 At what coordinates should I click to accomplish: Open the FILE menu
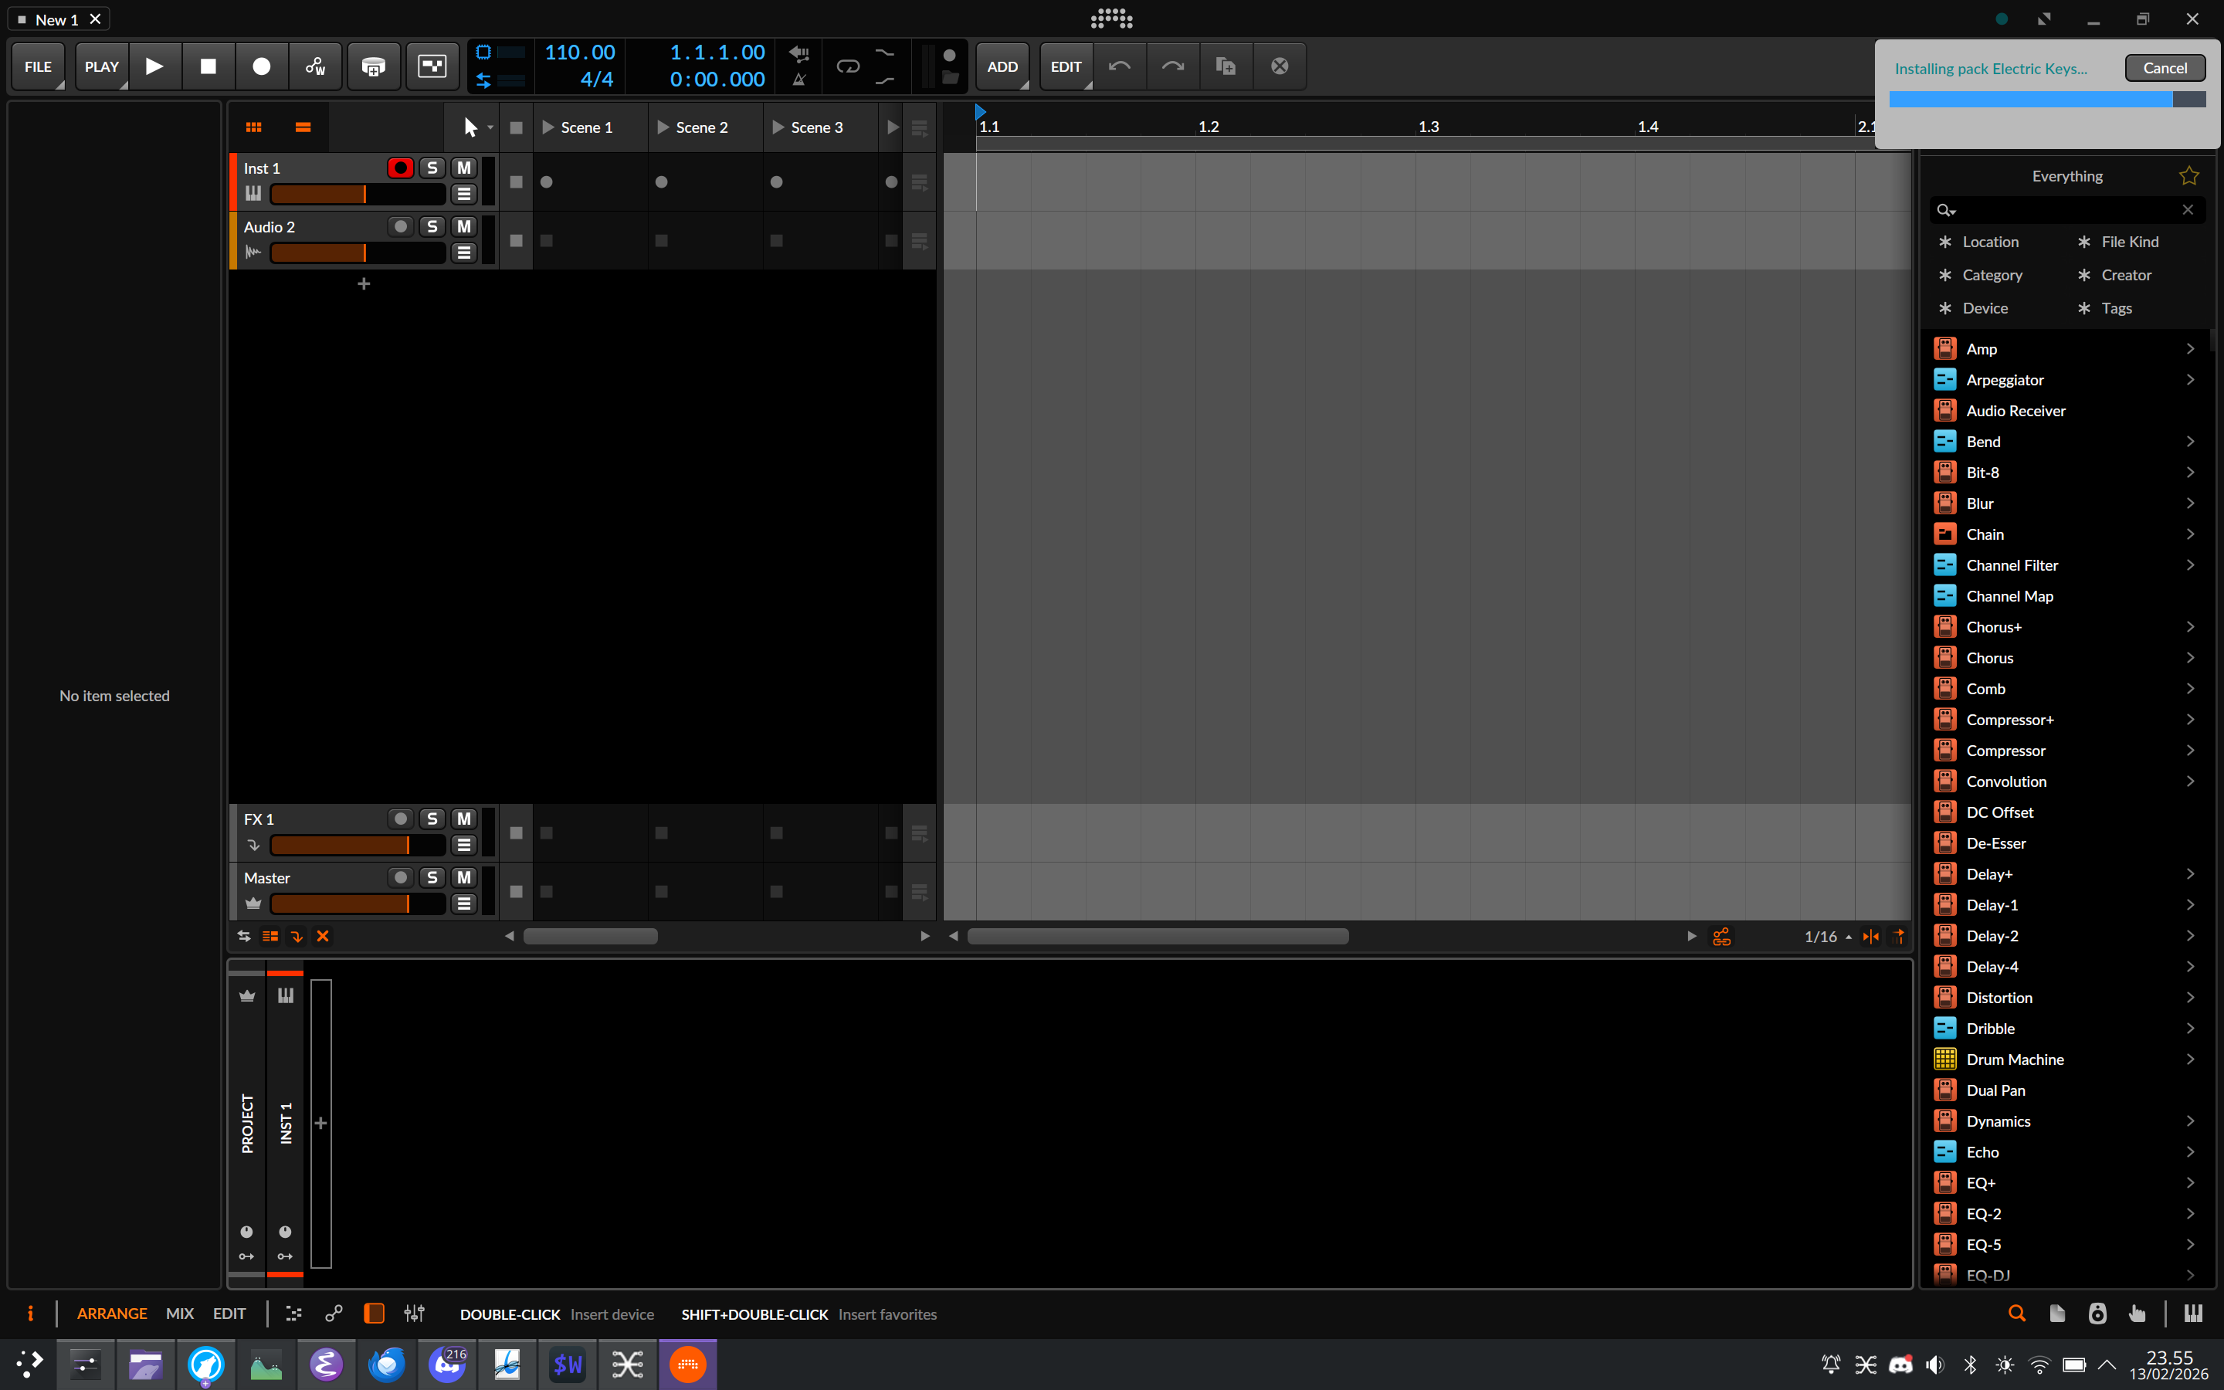[x=38, y=66]
